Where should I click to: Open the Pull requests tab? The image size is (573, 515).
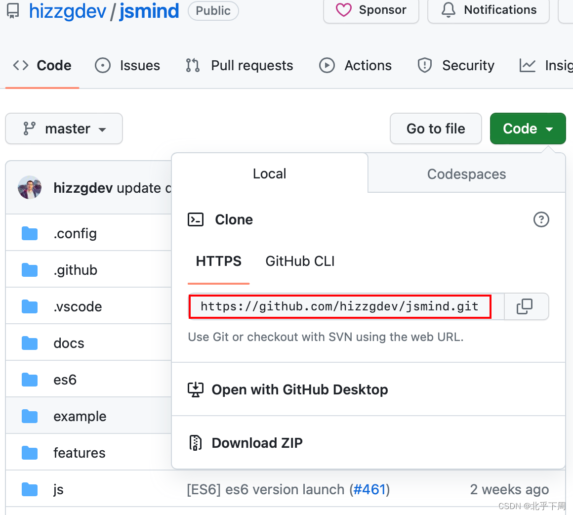tap(240, 65)
